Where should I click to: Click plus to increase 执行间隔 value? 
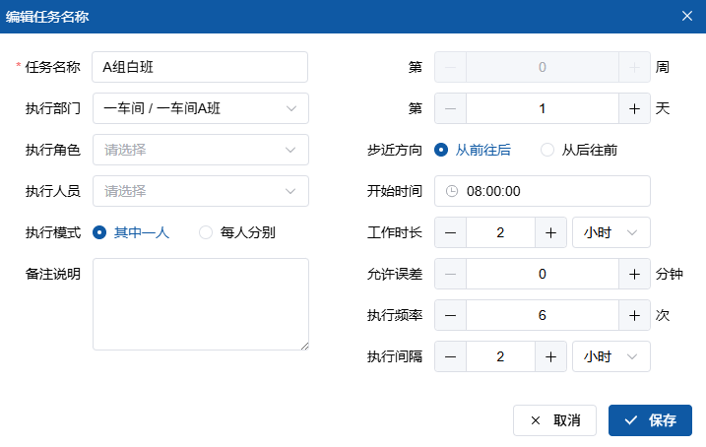(550, 356)
